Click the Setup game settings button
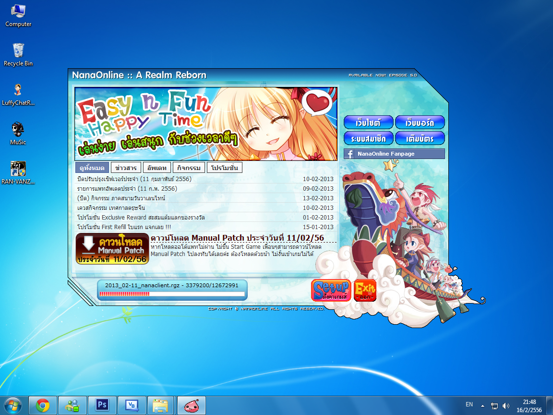The height and width of the screenshot is (415, 553). [x=331, y=291]
